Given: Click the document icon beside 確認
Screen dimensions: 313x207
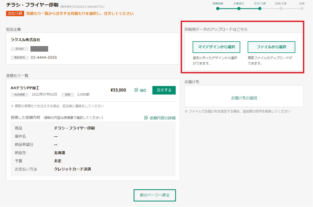Looking at the screenshot, I should 136,90.
